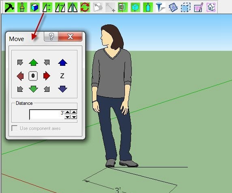
Task: Open the Move tool toolbar icon
Action: 47,7
